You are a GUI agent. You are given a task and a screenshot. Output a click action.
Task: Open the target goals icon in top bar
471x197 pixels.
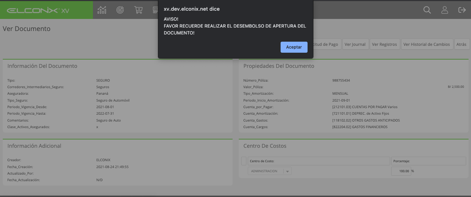(x=120, y=10)
